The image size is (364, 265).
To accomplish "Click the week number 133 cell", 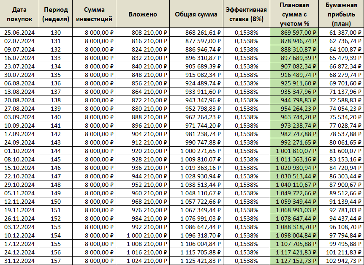I will [x=56, y=58].
